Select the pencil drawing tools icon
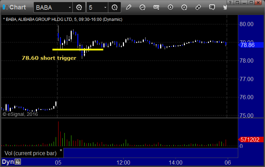The width and height of the screenshot is (265, 167). tap(128, 7)
